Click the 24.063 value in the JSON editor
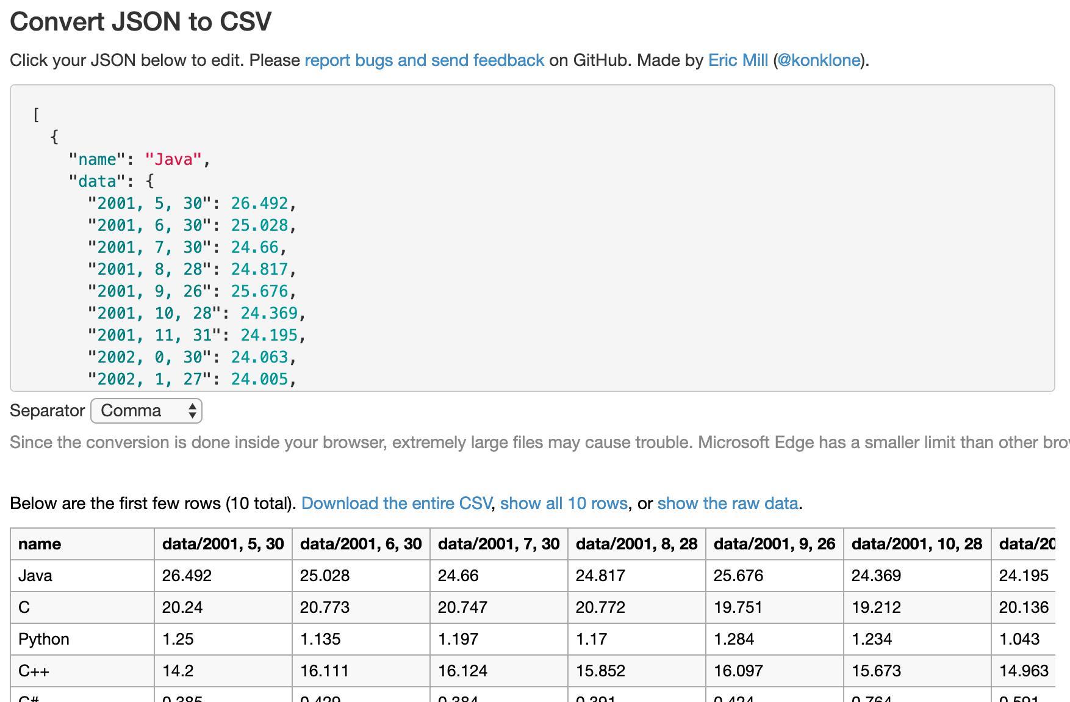The image size is (1070, 702). [x=259, y=357]
